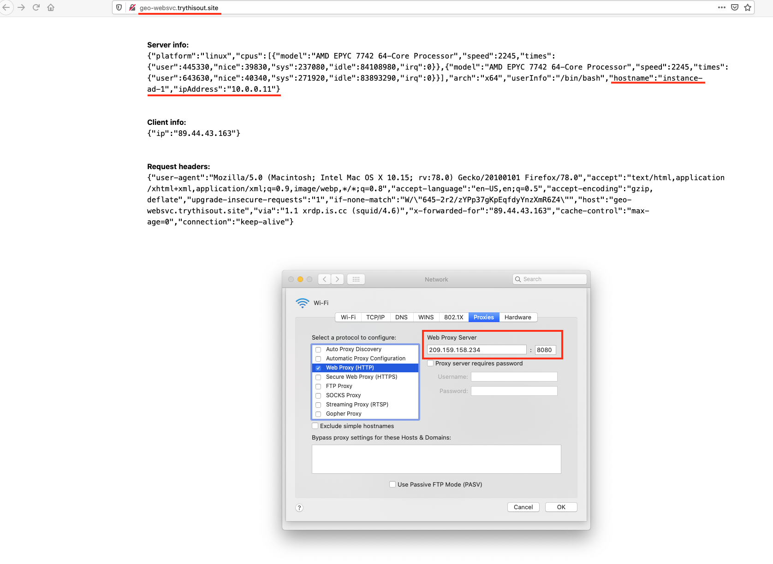Reload the page in Firefox
Viewport: 773px width, 564px height.
click(36, 7)
